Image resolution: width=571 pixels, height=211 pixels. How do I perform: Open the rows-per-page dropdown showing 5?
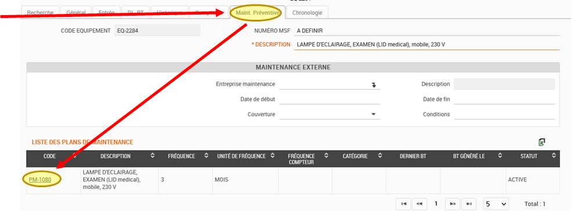click(x=496, y=204)
